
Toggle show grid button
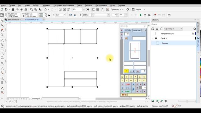pos(98,9)
